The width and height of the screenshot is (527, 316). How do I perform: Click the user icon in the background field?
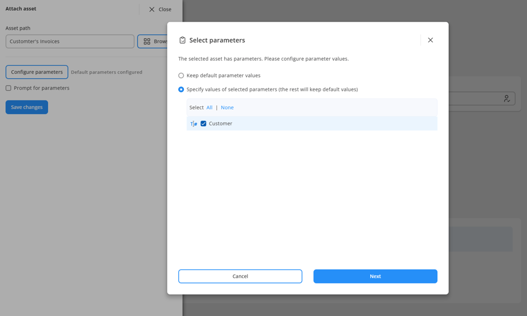coord(507,98)
